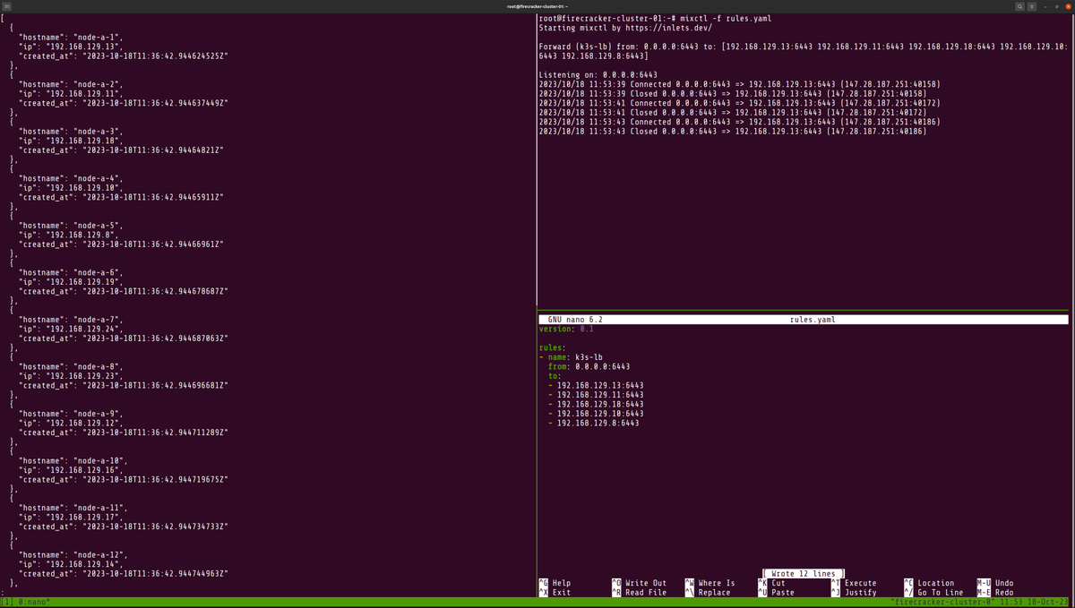
Task: Click the '192.168.129.11:6443' entry in rules.yaml
Action: pyautogui.click(x=600, y=395)
